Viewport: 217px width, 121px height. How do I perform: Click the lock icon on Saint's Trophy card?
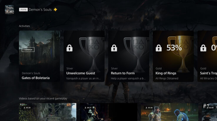[x=203, y=48]
